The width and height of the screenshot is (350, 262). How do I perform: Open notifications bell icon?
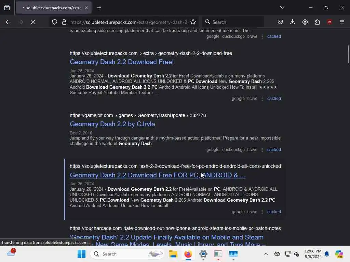click(327, 254)
